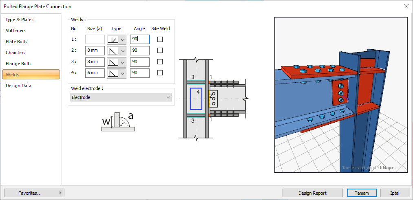Expand weld 3 type dropdown arrow
This screenshot has height=200, width=413.
[122, 62]
